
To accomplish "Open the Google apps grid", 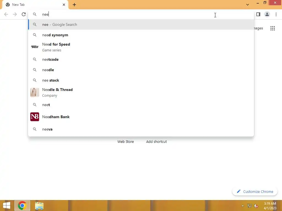I will click(x=273, y=28).
